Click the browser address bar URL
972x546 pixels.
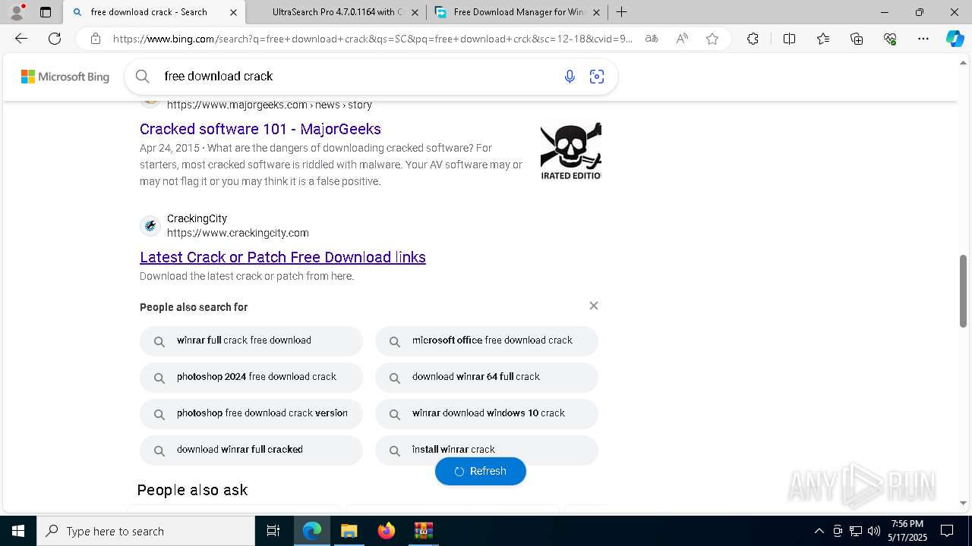[x=372, y=39]
